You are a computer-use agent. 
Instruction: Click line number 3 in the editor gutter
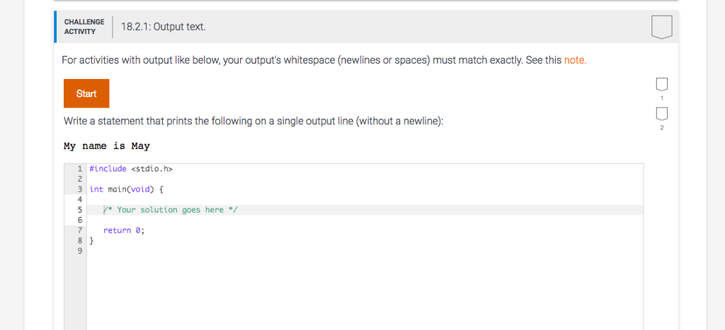click(81, 189)
